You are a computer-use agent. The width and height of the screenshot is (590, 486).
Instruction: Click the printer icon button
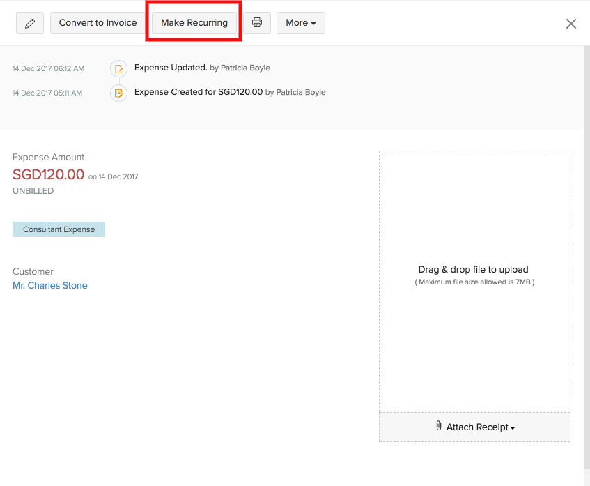(x=257, y=23)
